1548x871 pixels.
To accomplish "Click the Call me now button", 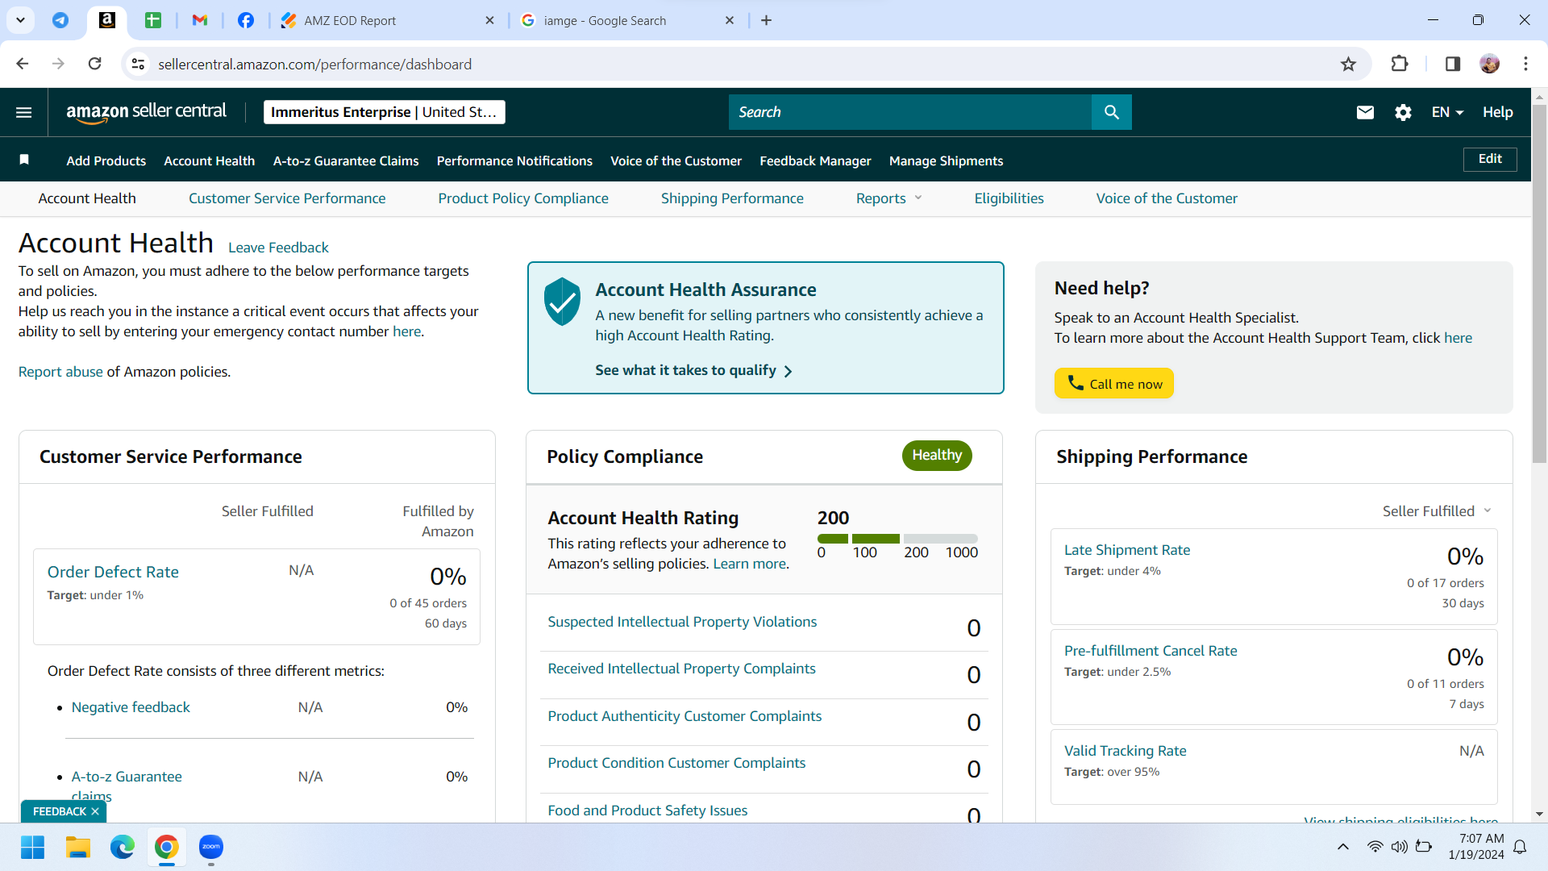I will 1113,384.
